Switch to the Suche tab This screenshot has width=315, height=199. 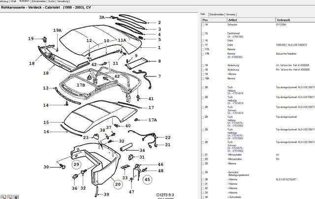(x=51, y=1)
